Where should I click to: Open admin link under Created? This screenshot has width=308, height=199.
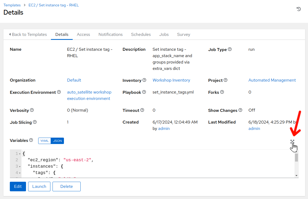pos(164,128)
